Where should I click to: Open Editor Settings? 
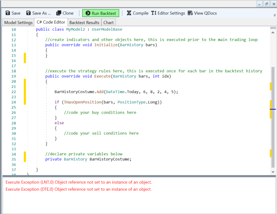168,13
